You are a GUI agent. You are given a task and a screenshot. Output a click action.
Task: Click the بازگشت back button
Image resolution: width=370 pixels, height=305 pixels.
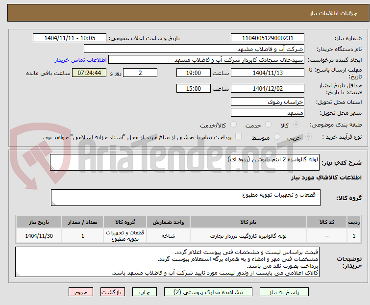113,292
